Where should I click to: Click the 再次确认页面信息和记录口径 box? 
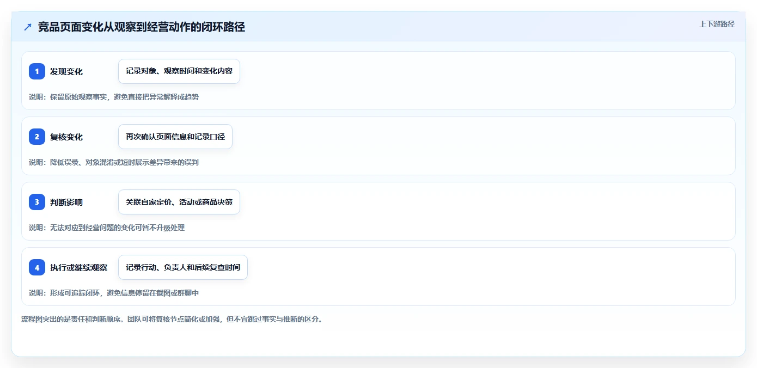(175, 137)
